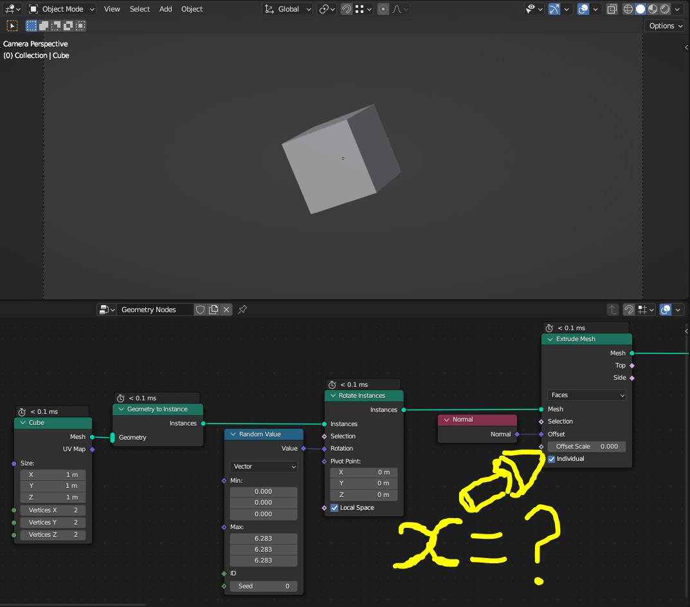Toggle X-ray mode
The width and height of the screenshot is (690, 607).
coord(612,9)
